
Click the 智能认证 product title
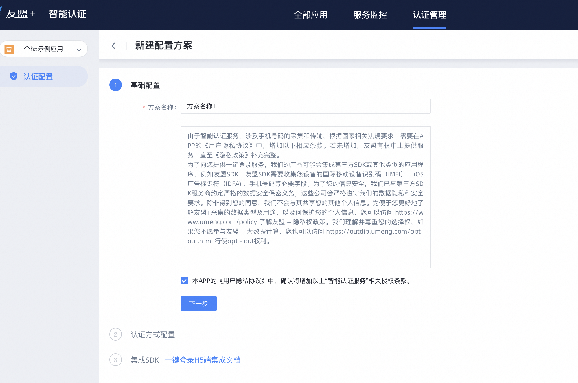click(68, 14)
